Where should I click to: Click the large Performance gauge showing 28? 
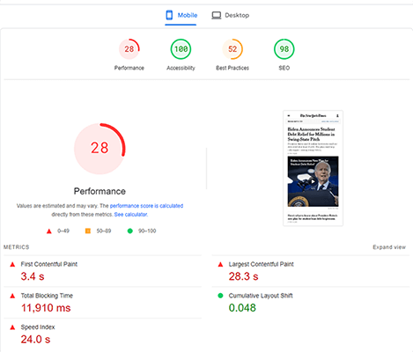click(x=100, y=149)
